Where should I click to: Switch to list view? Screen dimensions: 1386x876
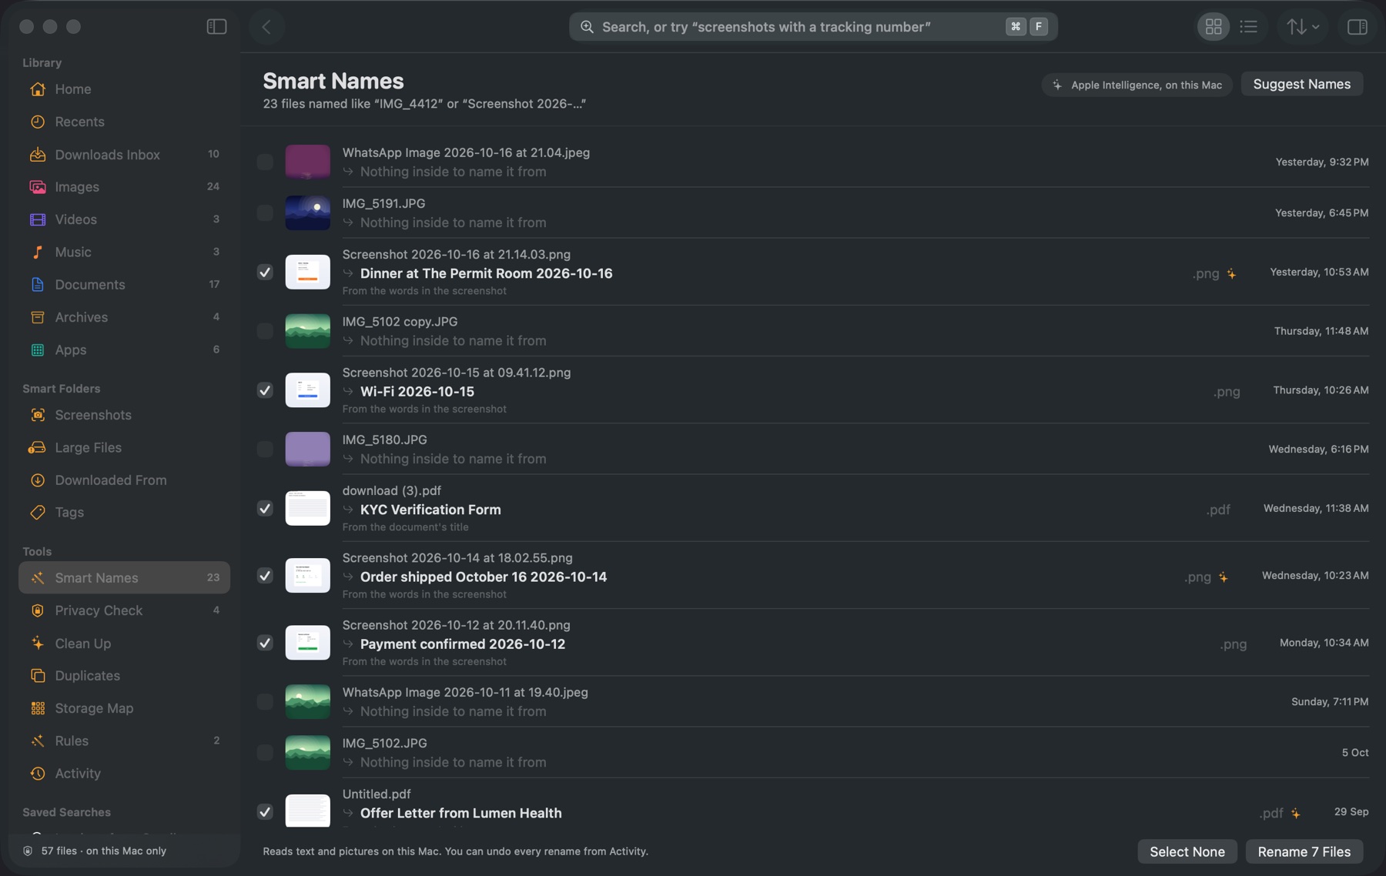1249,27
